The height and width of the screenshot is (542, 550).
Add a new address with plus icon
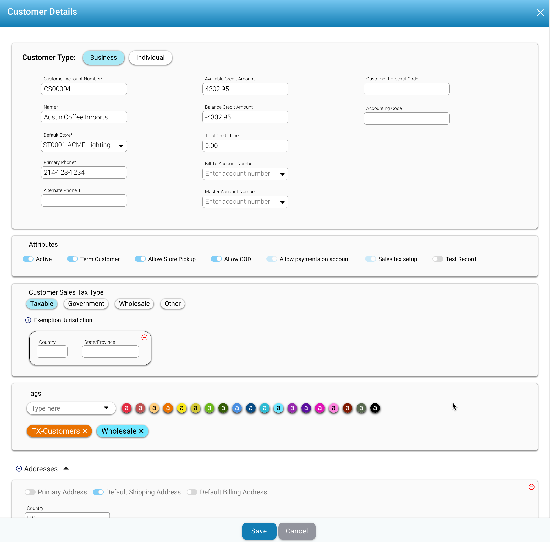click(19, 469)
